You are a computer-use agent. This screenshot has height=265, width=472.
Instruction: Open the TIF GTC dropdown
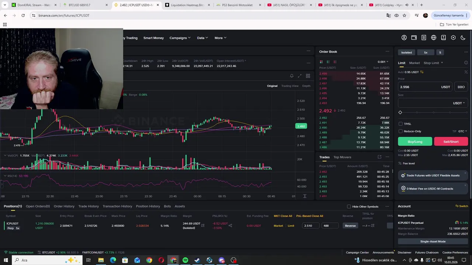(462, 131)
